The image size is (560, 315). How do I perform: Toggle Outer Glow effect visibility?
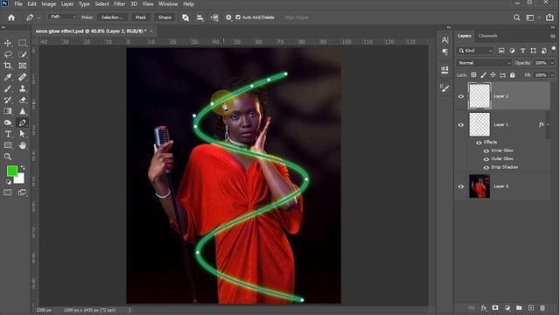point(486,159)
